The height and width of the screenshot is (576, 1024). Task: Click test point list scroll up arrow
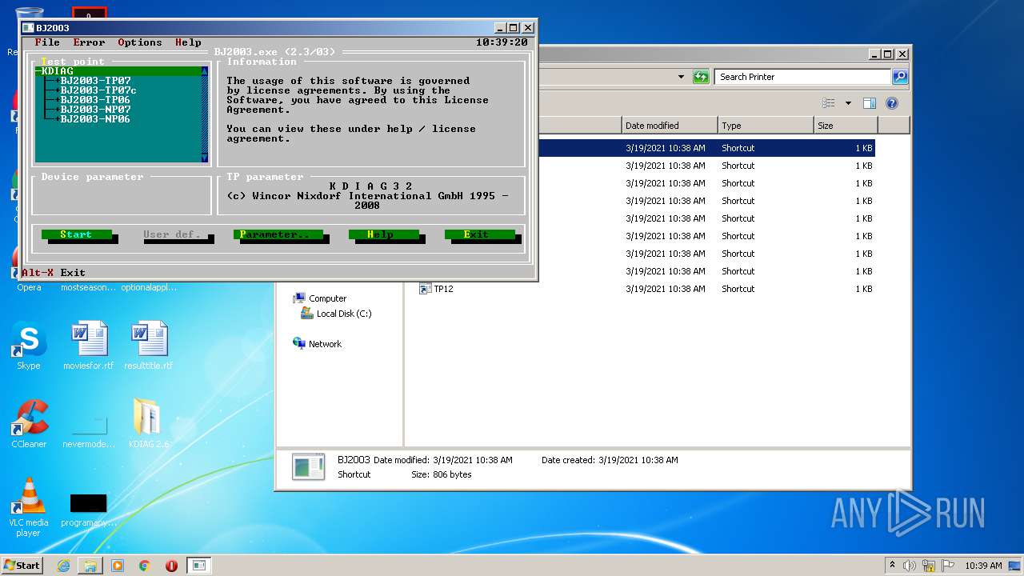[204, 71]
